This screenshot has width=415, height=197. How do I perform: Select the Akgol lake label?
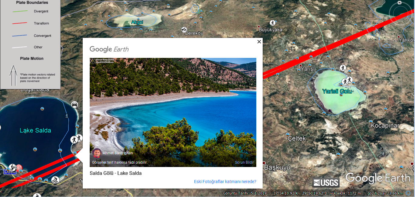(137, 22)
